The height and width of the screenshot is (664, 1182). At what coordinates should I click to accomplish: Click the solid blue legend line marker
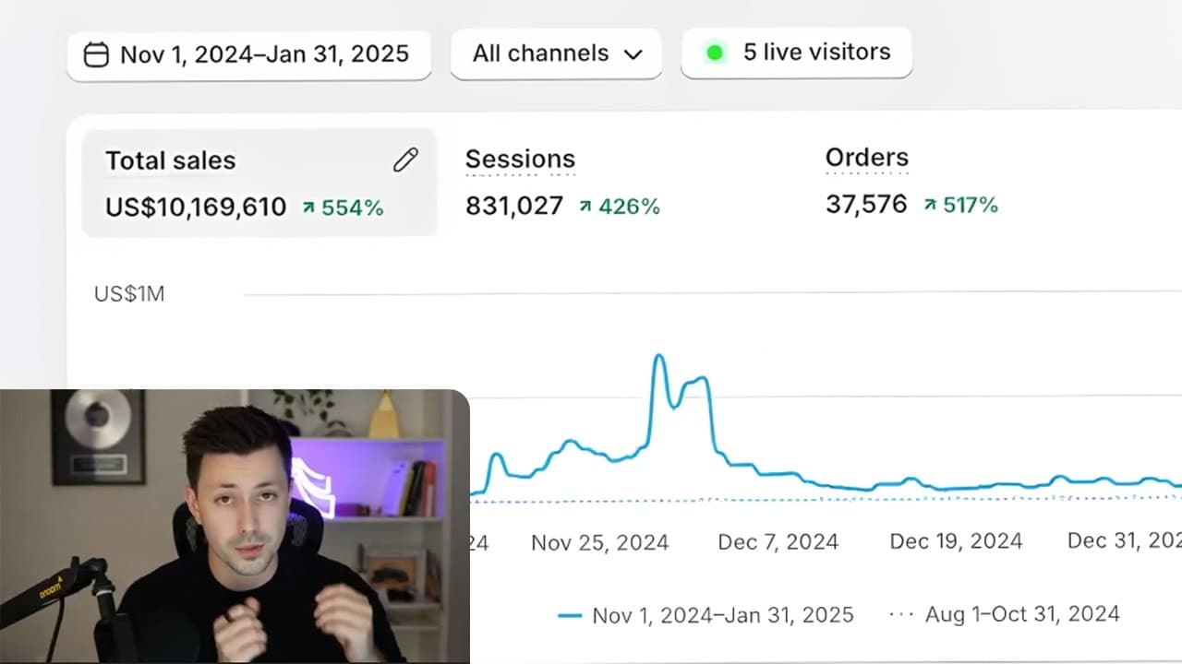coord(571,615)
